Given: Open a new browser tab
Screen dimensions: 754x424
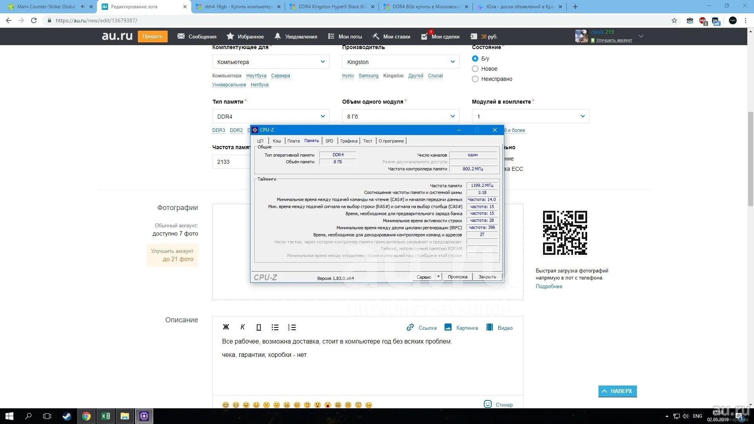Looking at the screenshot, I should (575, 7).
